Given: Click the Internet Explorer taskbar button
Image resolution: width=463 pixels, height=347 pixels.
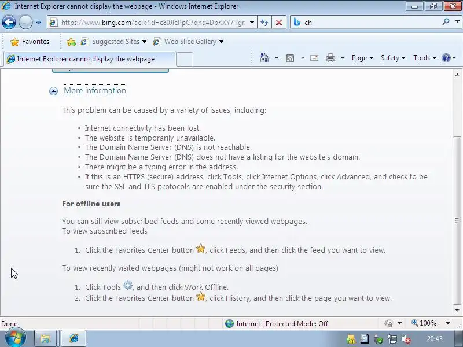Looking at the screenshot, I should point(74,338).
